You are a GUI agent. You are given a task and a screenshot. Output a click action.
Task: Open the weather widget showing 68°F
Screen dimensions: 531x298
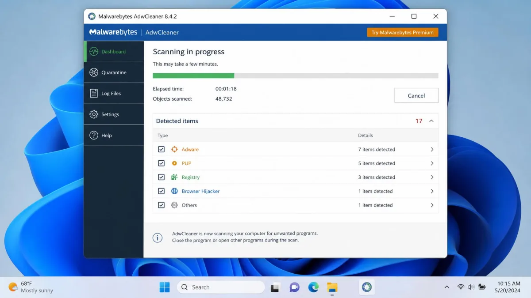[x=31, y=287]
